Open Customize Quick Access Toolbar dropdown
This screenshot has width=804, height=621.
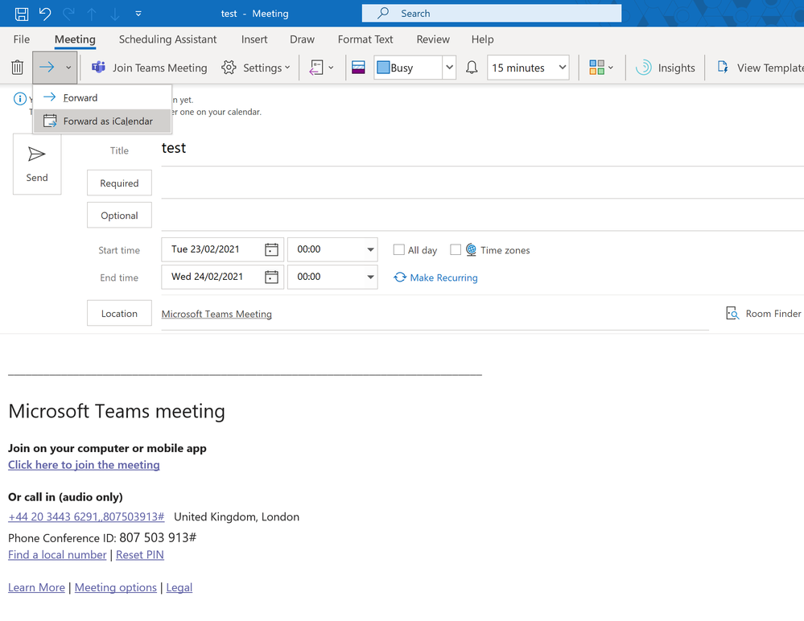[x=138, y=14]
